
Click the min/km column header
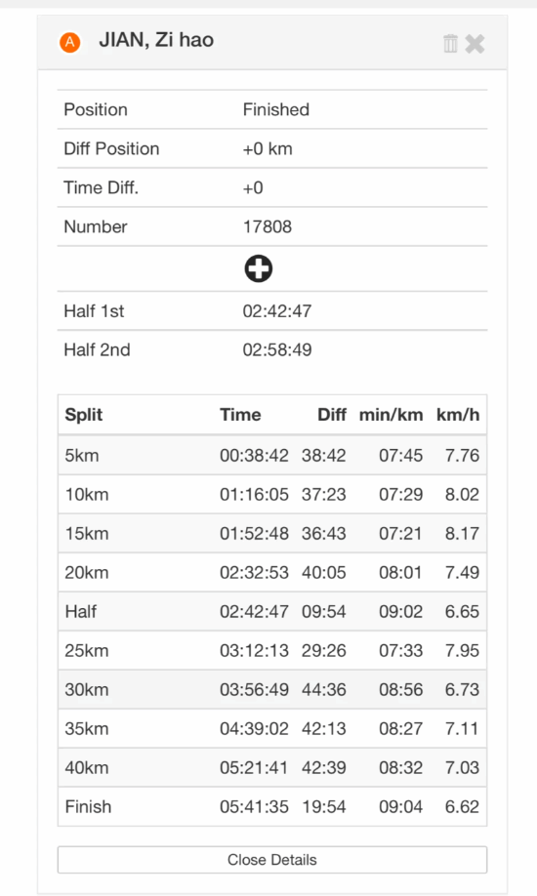click(x=392, y=415)
